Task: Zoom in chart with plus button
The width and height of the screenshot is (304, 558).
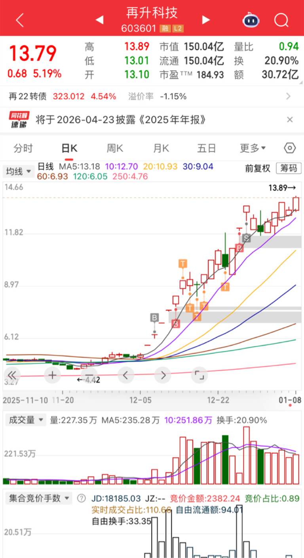Action: [52, 375]
